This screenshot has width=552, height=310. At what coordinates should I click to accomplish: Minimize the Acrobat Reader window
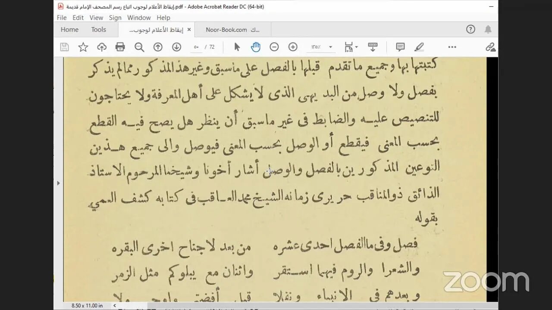tap(491, 6)
